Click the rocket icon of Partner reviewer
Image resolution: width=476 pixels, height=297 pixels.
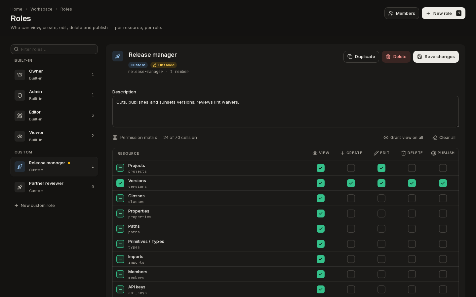pyautogui.click(x=20, y=187)
